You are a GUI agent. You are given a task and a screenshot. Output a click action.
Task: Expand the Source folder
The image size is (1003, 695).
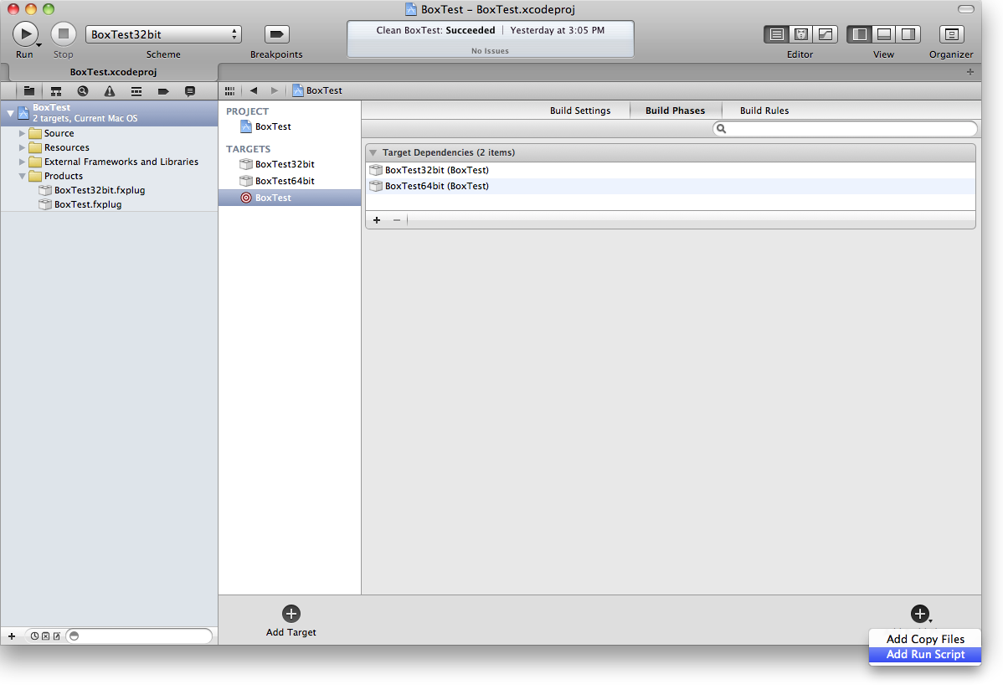coord(23,133)
